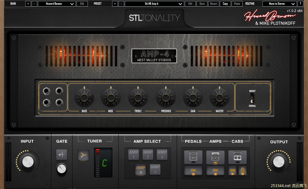Viewport: 308px width, 189px height.
Task: Click the PRESET label
Action: click(98, 3)
